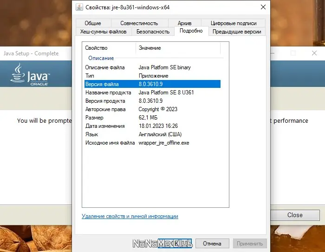325x252 pixels.
Task: Select the Название продукта row
Action: point(152,93)
